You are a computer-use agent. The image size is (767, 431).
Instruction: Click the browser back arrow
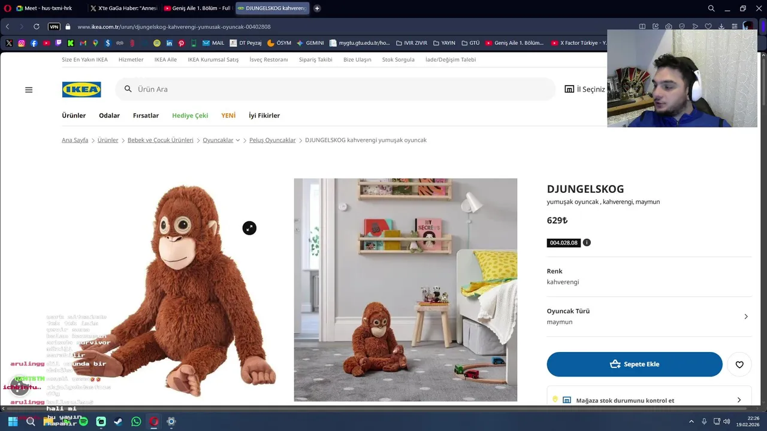[8, 26]
